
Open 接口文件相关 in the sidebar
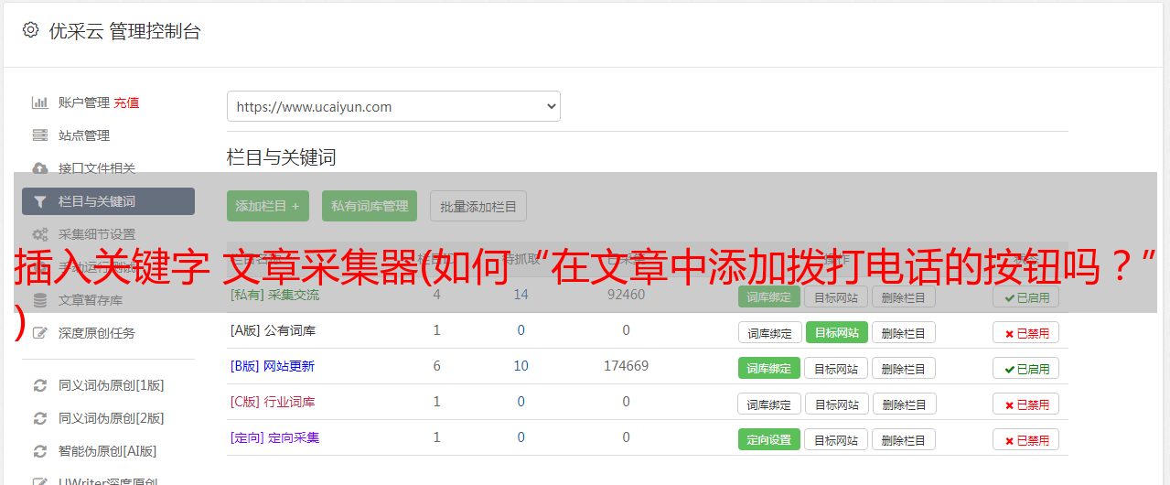tap(97, 168)
